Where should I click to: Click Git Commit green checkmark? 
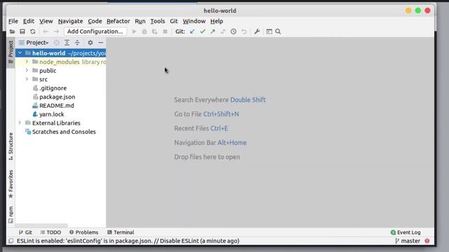(203, 31)
